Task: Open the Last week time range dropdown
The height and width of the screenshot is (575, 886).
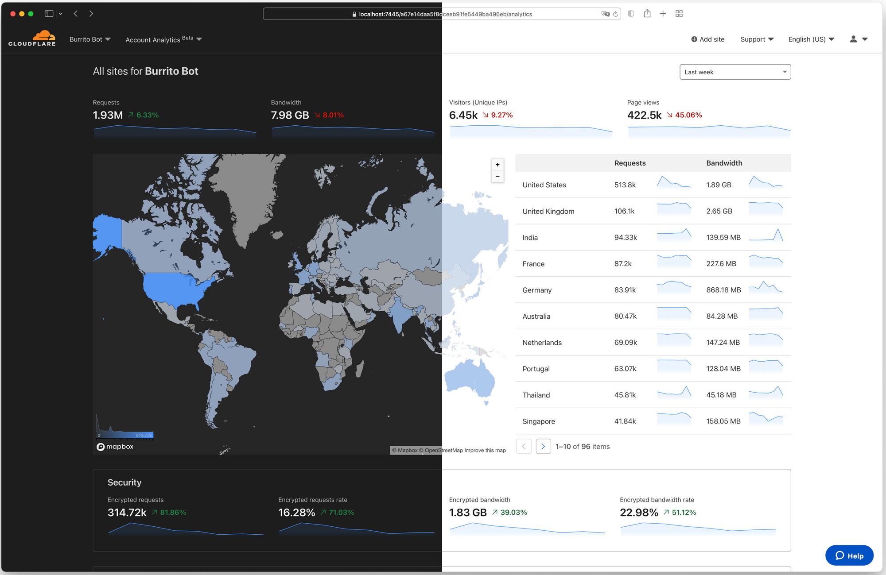Action: (x=735, y=72)
